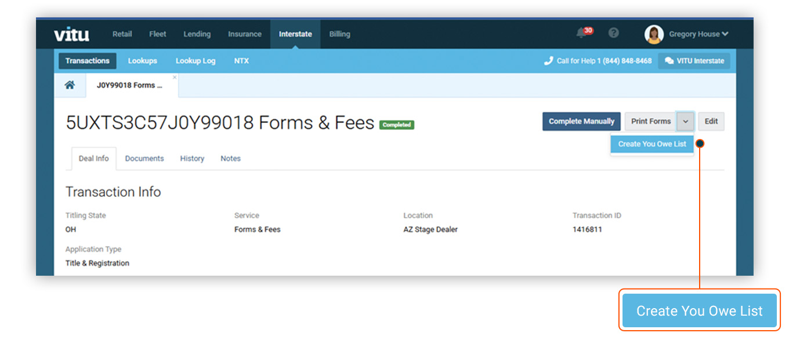The image size is (789, 351).
Task: Click the Call for Help phone number link
Action: pyautogui.click(x=605, y=60)
